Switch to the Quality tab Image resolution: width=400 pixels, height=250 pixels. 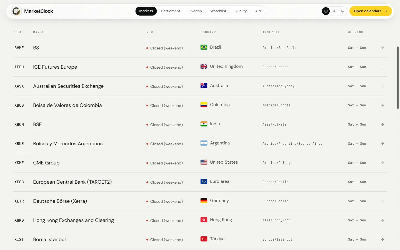[241, 11]
